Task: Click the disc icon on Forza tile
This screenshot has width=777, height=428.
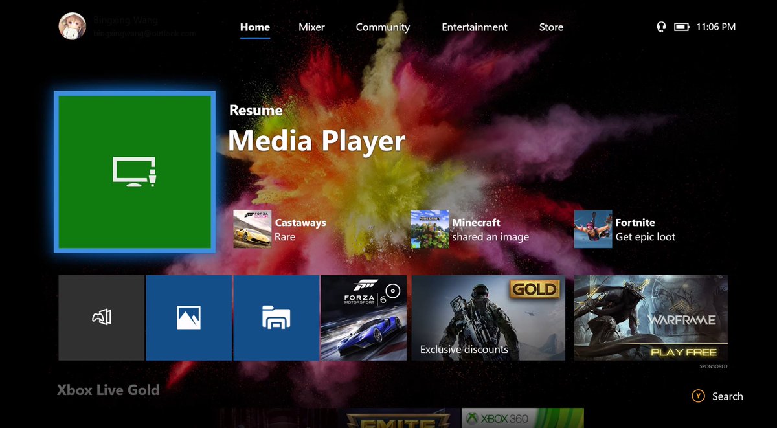Action: [393, 291]
